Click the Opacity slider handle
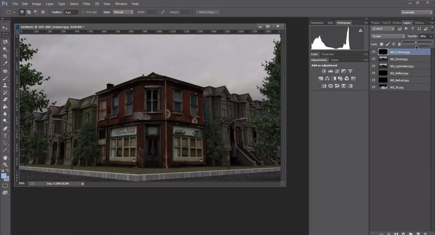This screenshot has width=435, height=235. click(416, 42)
